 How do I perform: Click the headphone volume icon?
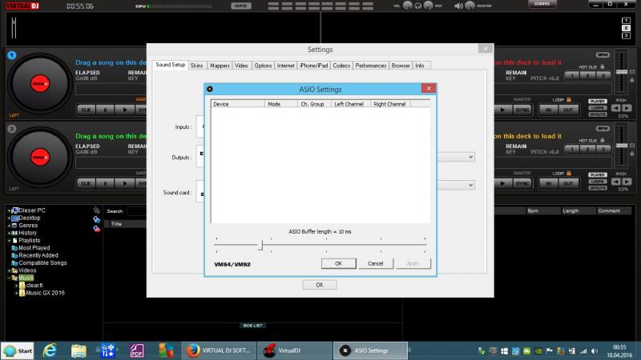point(417,6)
